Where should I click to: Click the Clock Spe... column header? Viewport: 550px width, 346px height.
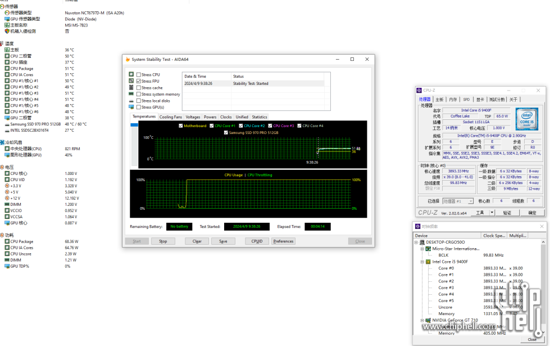[494, 236]
